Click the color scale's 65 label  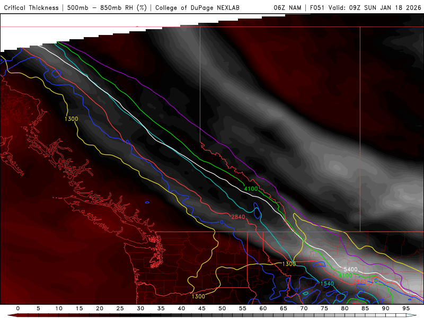click(x=284, y=308)
